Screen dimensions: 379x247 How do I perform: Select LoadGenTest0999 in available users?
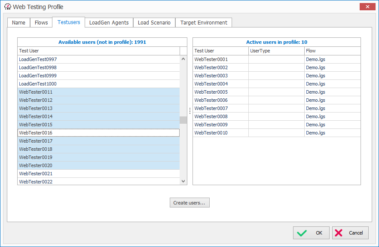pos(99,76)
